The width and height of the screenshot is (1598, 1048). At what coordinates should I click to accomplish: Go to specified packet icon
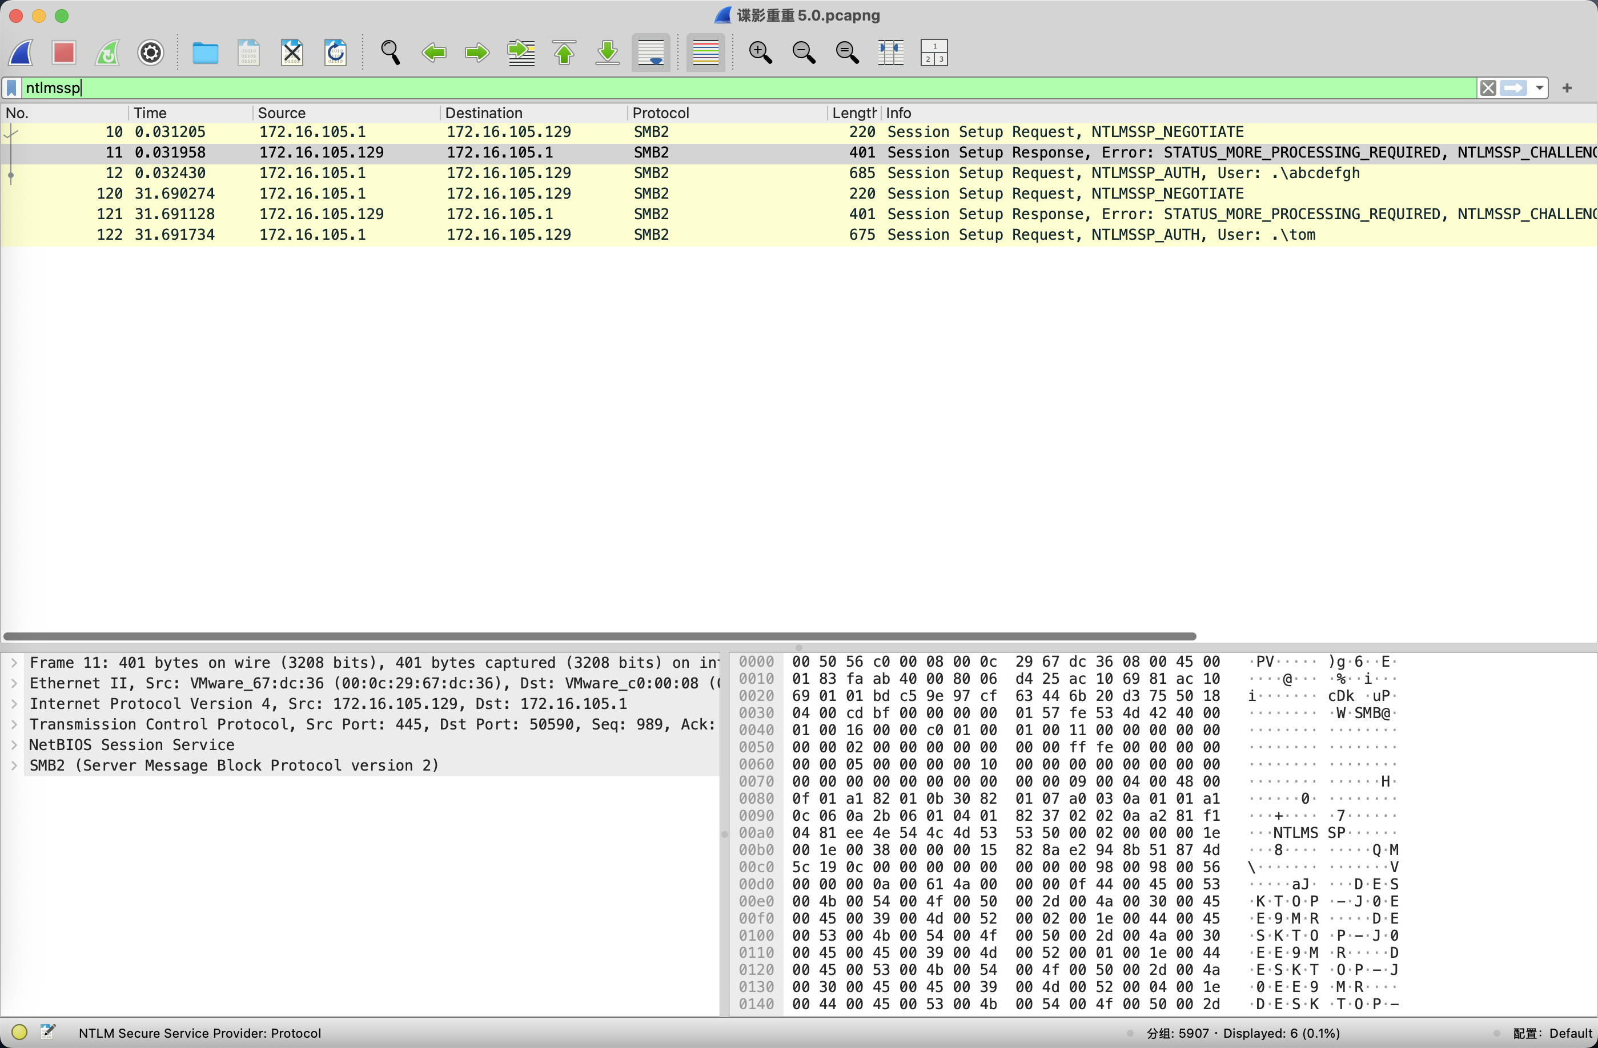click(x=521, y=53)
